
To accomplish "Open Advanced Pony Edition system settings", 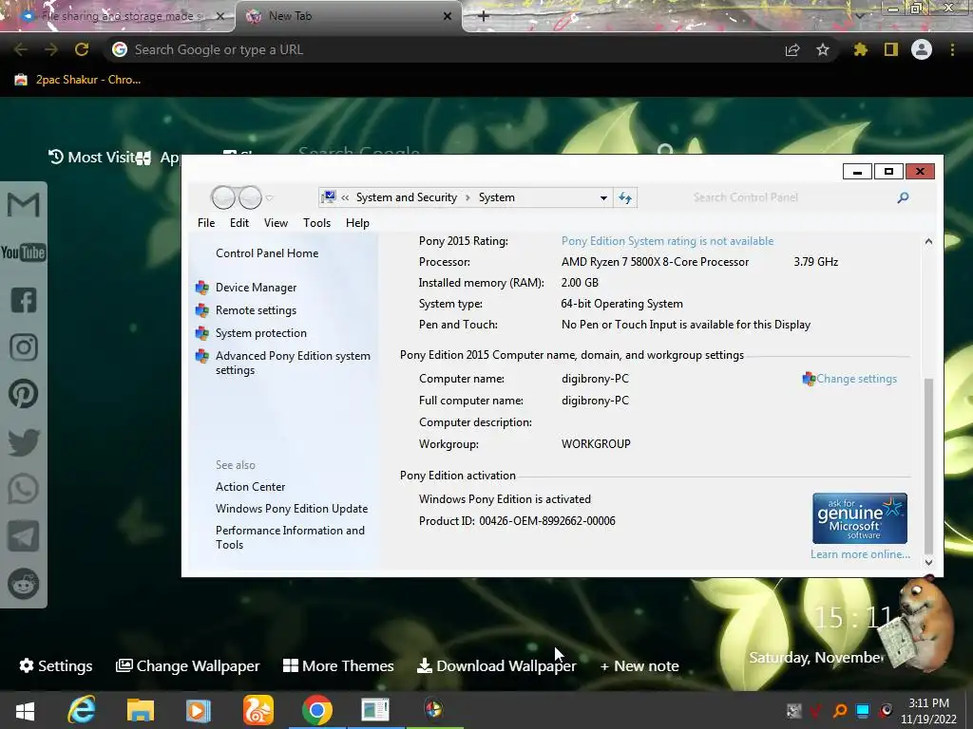I will 293,363.
